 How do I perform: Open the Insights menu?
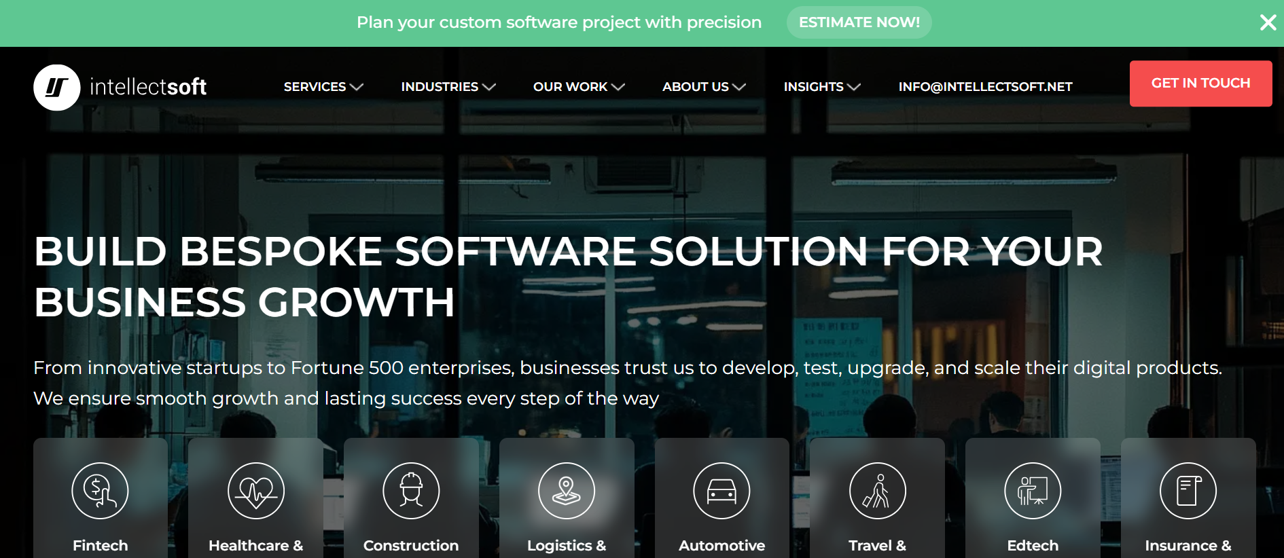pyautogui.click(x=822, y=87)
